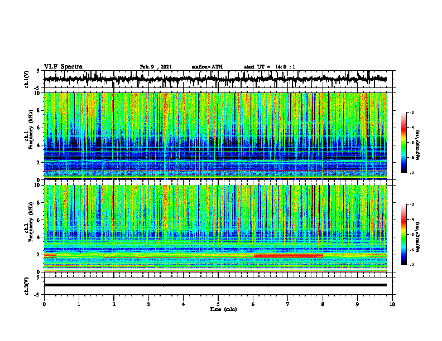Click time axis tick label "5"
The width and height of the screenshot is (442, 341).
coord(218,304)
